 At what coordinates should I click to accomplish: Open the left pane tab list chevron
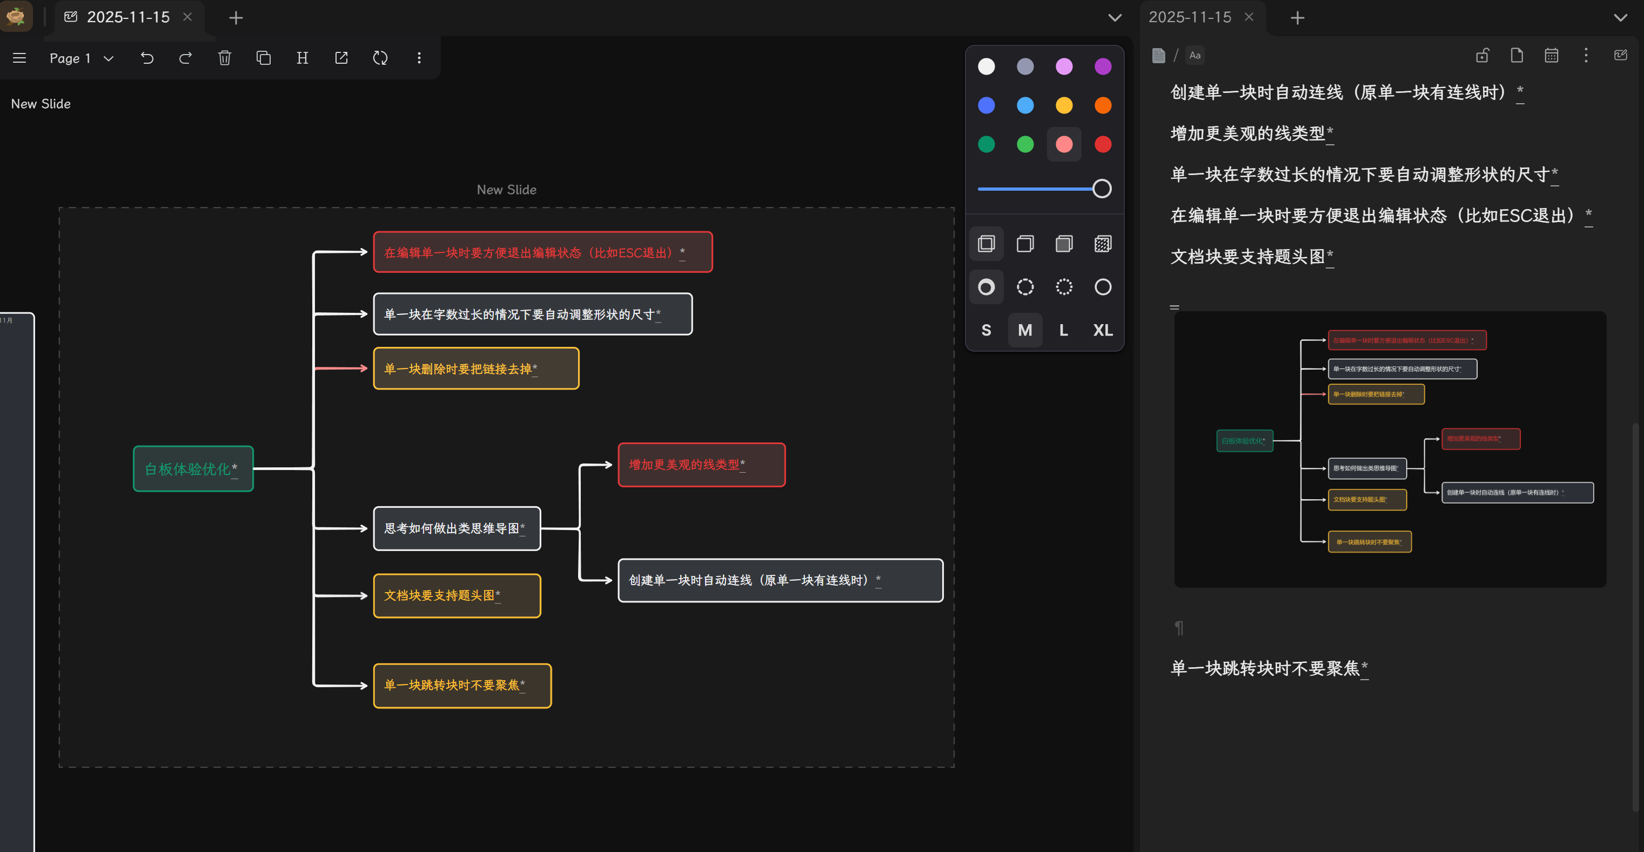(x=1115, y=18)
